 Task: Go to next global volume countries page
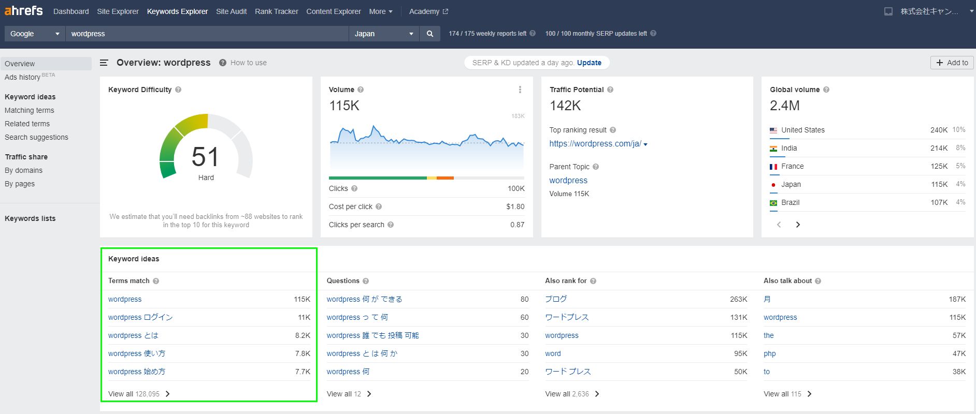click(798, 225)
